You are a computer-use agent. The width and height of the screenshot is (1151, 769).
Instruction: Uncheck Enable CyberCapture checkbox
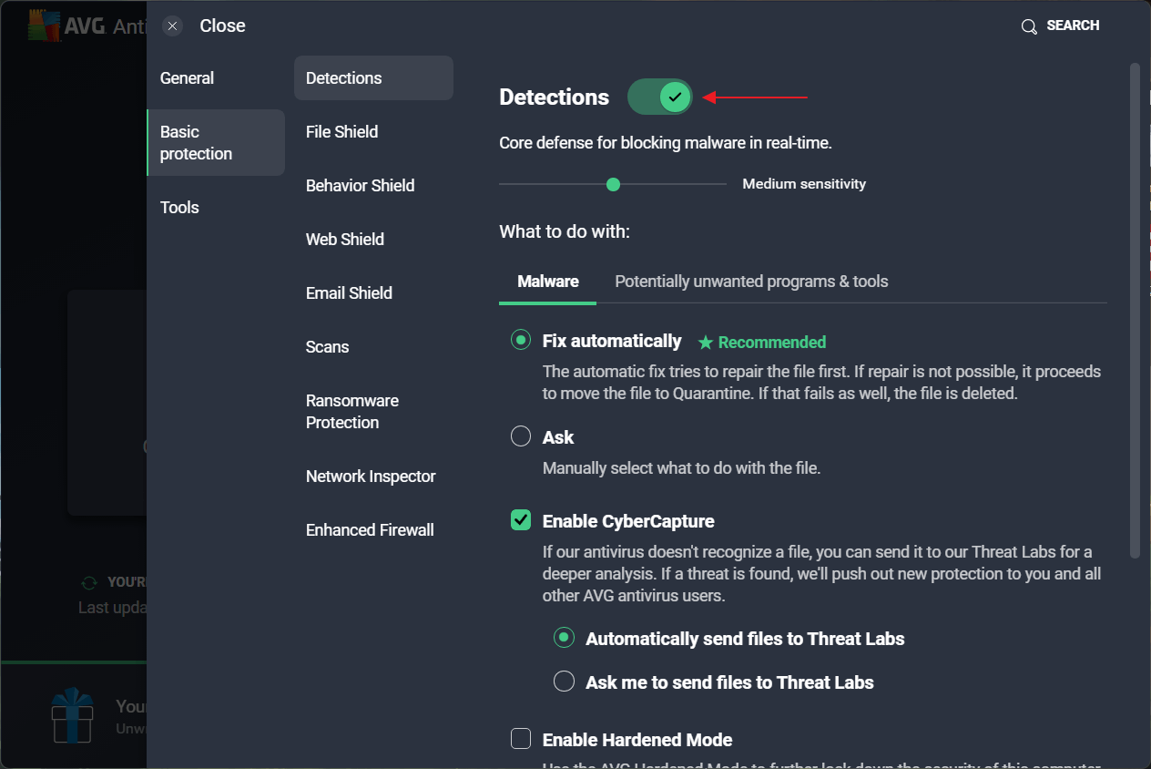pos(521,520)
